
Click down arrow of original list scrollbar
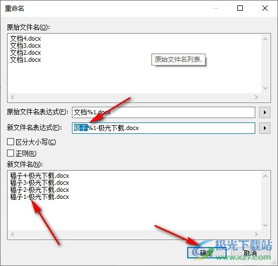pyautogui.click(x=265, y=88)
